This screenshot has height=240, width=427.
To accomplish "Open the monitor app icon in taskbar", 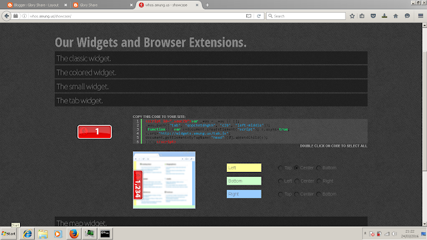I will (x=89, y=234).
